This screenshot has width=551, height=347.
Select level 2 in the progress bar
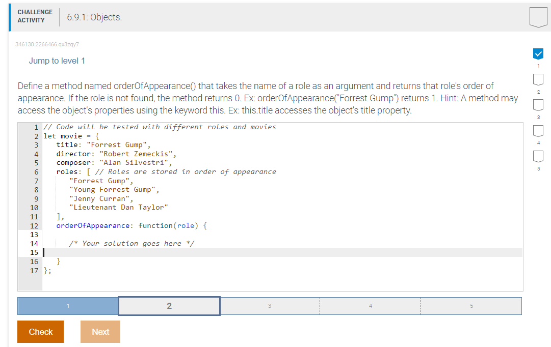click(x=169, y=306)
